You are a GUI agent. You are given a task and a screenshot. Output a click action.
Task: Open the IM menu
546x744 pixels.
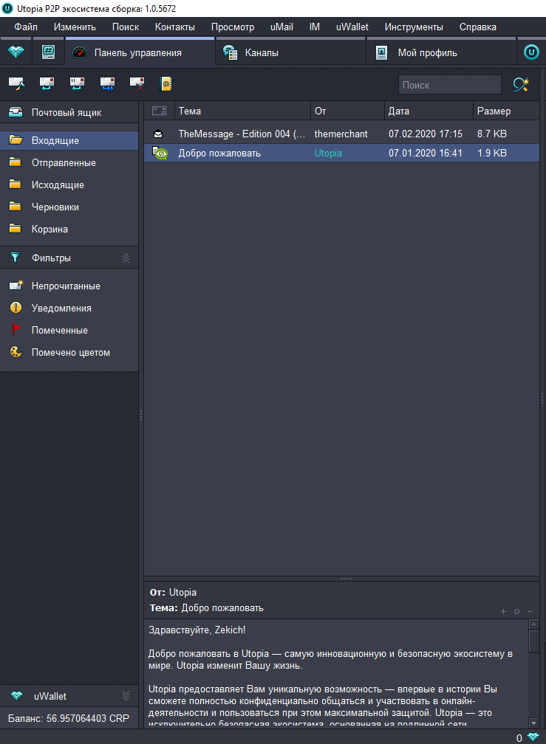click(x=314, y=27)
